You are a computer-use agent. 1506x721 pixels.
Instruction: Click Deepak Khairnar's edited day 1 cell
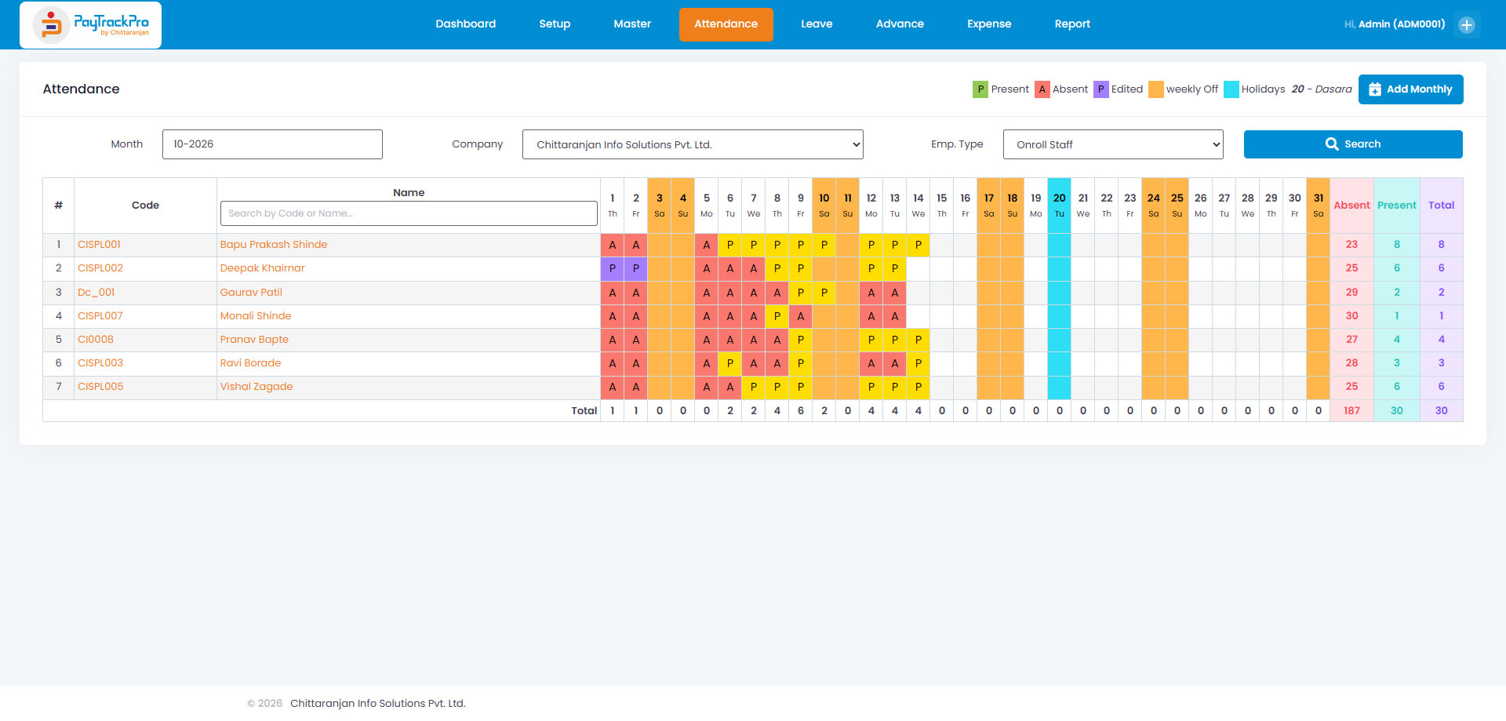(x=613, y=268)
